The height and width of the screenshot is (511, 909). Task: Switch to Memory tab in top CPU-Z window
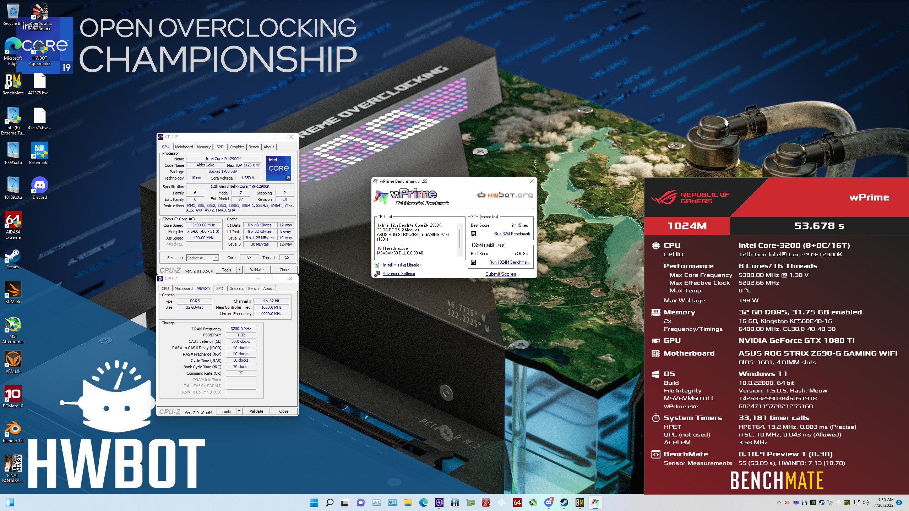(x=204, y=147)
